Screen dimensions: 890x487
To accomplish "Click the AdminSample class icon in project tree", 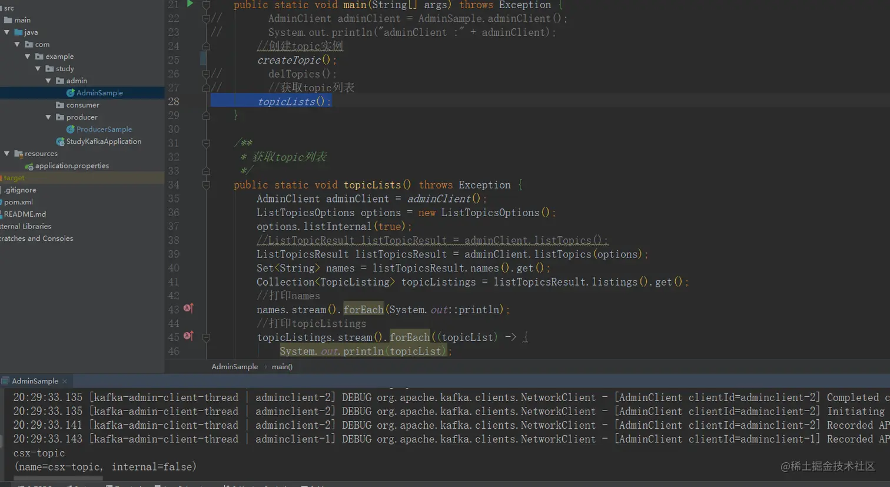I will [70, 93].
